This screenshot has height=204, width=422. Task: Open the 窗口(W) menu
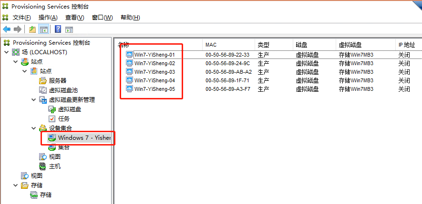click(x=102, y=18)
